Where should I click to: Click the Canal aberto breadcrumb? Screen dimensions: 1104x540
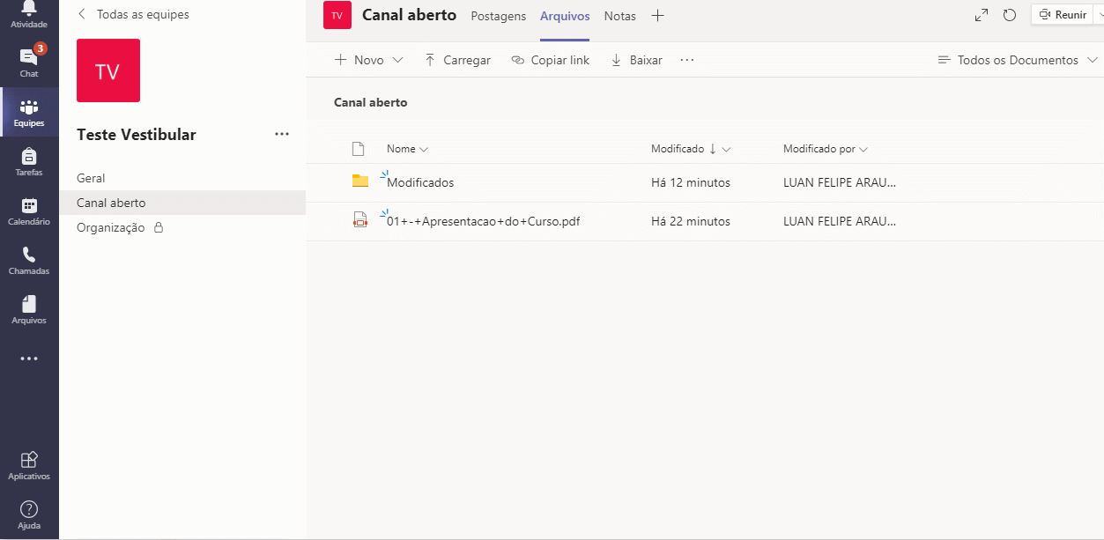371,102
